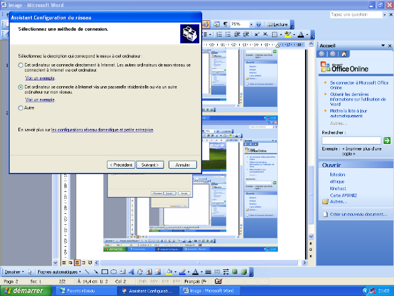The image size is (394, 296).
Task: Click the 3-D style green cube icon
Action: coord(243,272)
